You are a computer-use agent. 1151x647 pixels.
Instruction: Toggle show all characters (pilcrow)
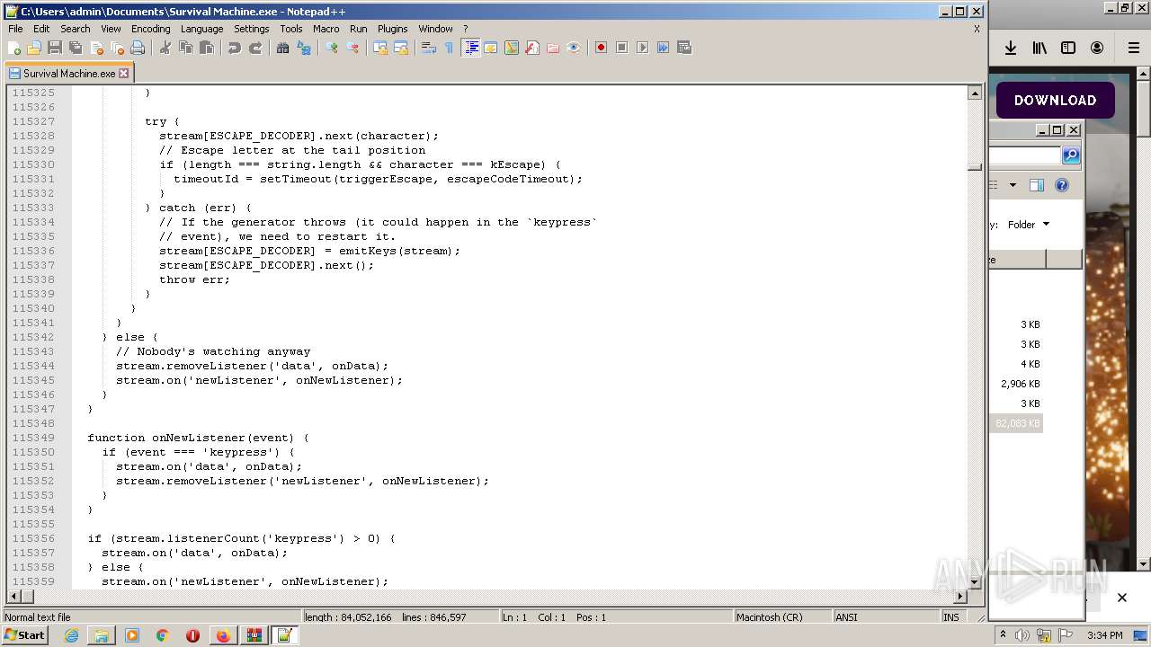point(450,48)
